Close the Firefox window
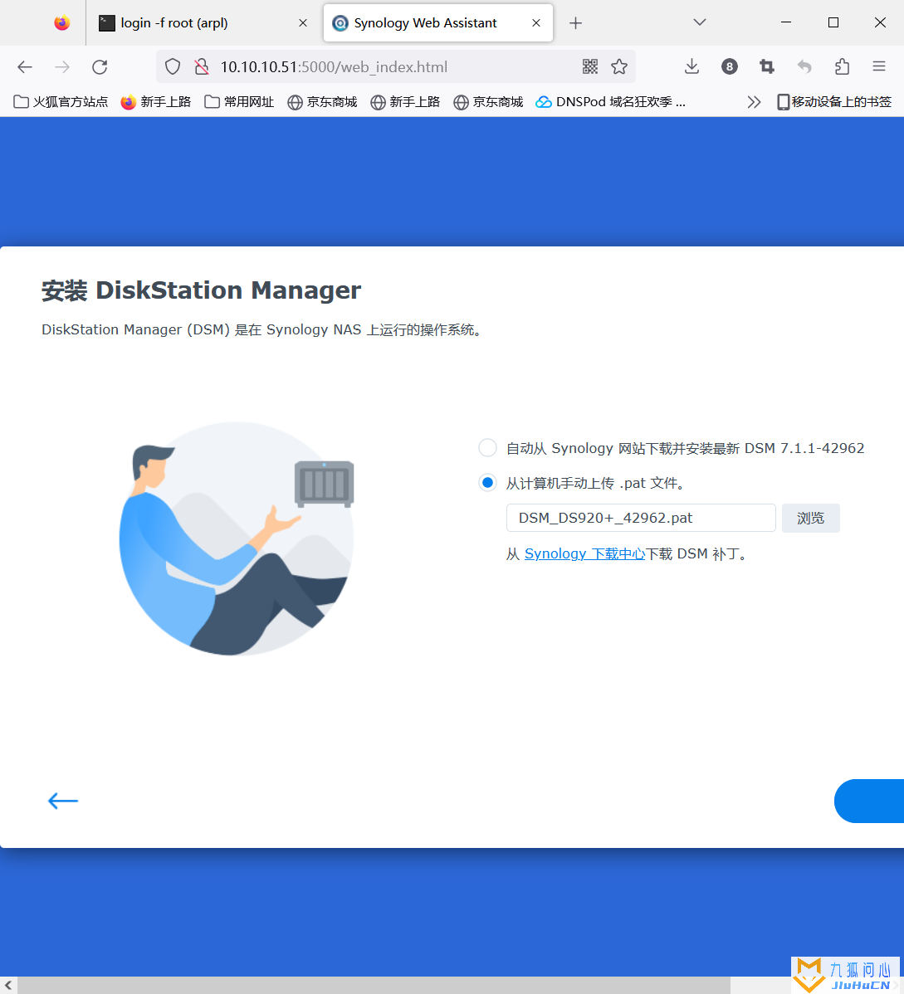Viewport: 904px width, 994px height. 880,23
